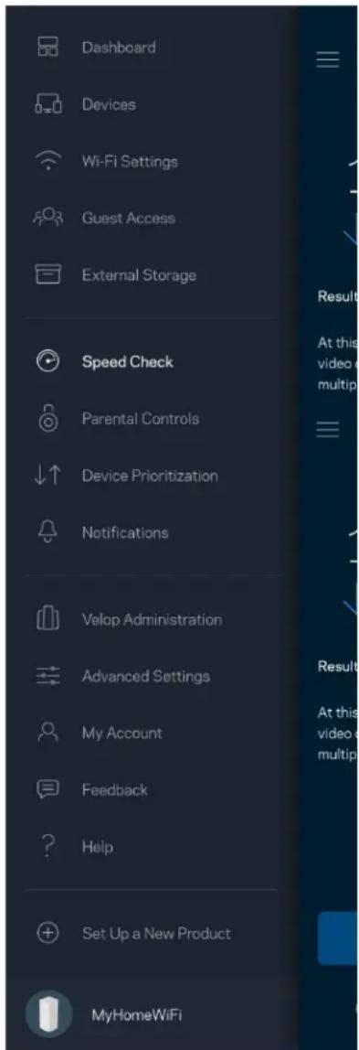Toggle the second hamburger menu icon
The image size is (359, 1050).
pyautogui.click(x=328, y=429)
